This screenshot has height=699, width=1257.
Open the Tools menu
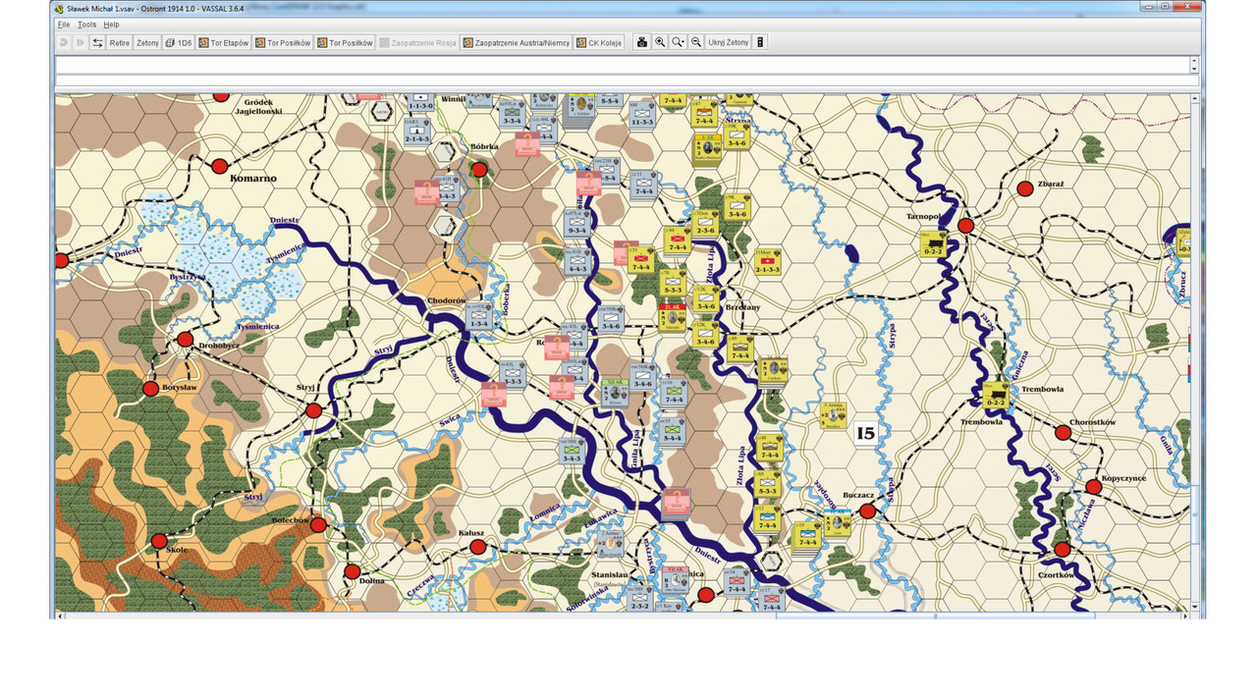click(x=86, y=24)
